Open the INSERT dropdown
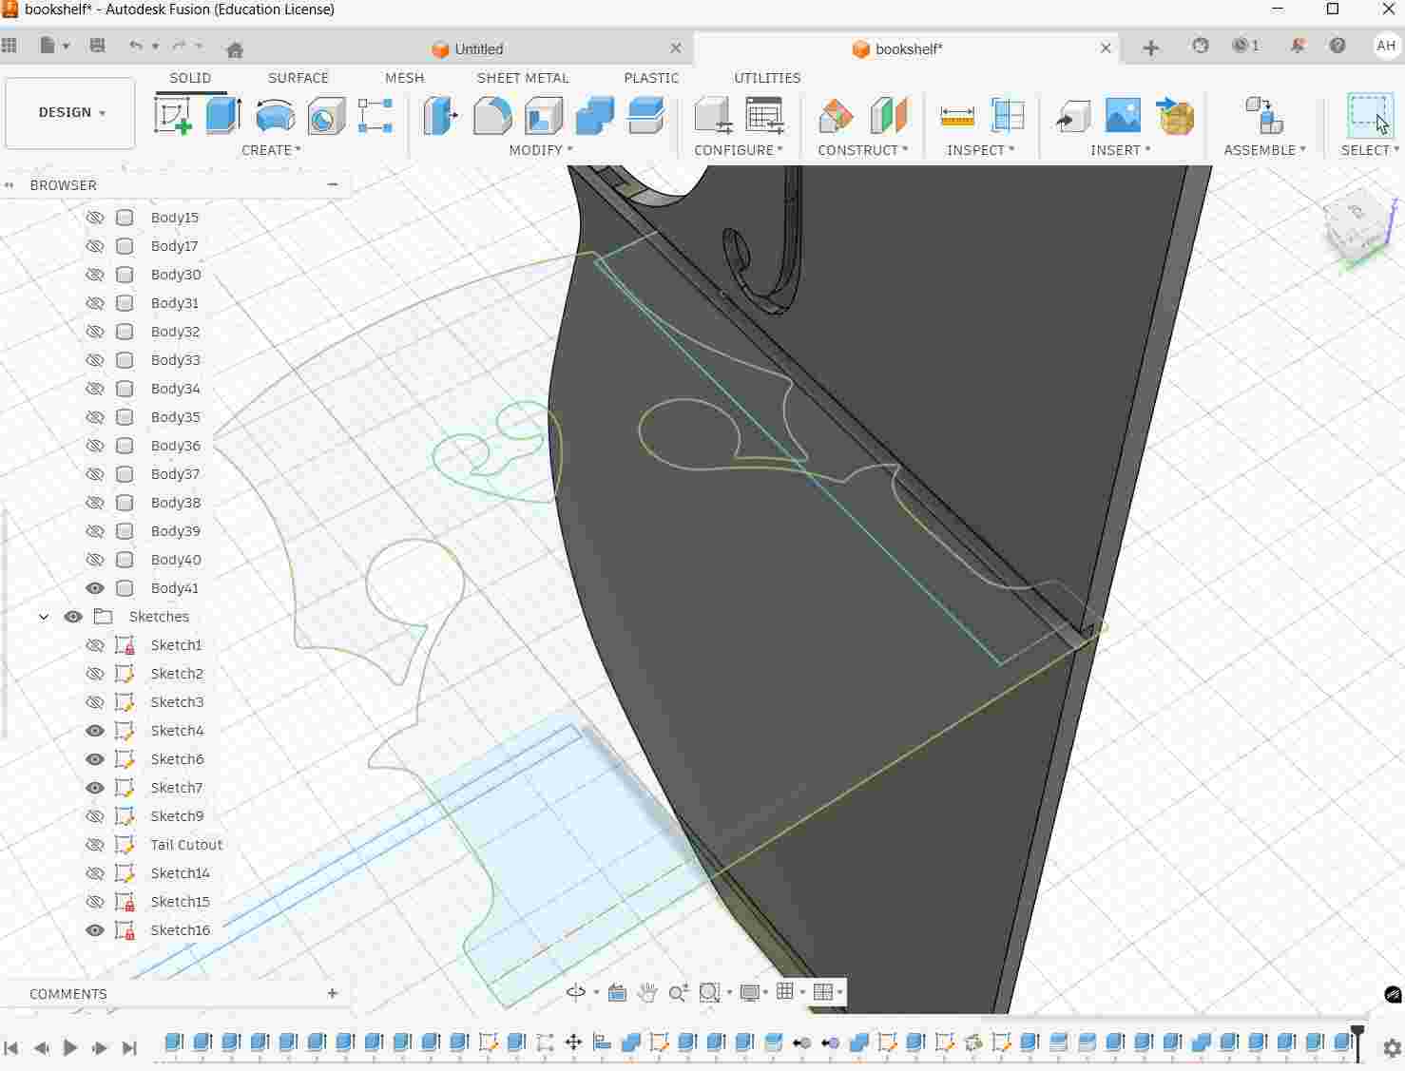This screenshot has height=1071, width=1405. tap(1121, 150)
